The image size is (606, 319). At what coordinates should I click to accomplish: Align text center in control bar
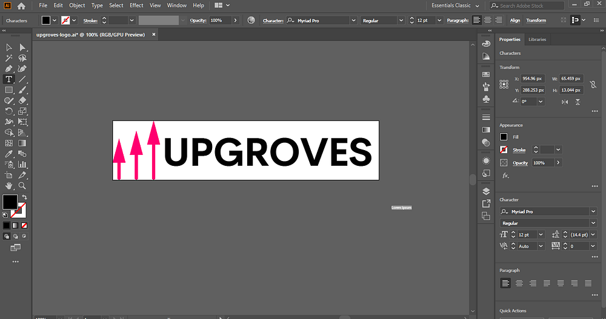tap(488, 20)
